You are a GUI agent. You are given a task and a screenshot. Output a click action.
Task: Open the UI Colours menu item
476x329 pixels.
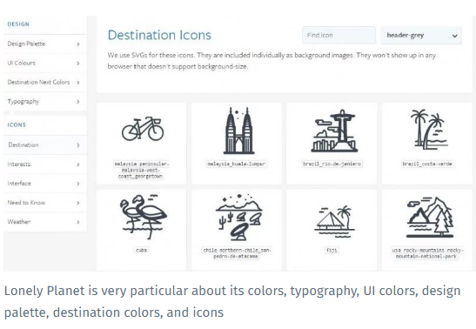coord(45,64)
